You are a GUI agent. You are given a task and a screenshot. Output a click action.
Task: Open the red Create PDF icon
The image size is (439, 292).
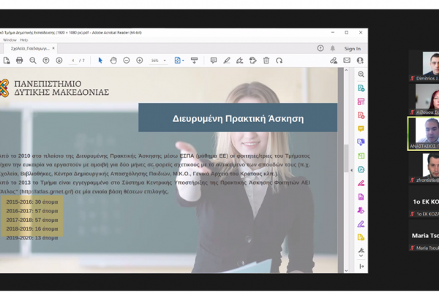tap(361, 115)
